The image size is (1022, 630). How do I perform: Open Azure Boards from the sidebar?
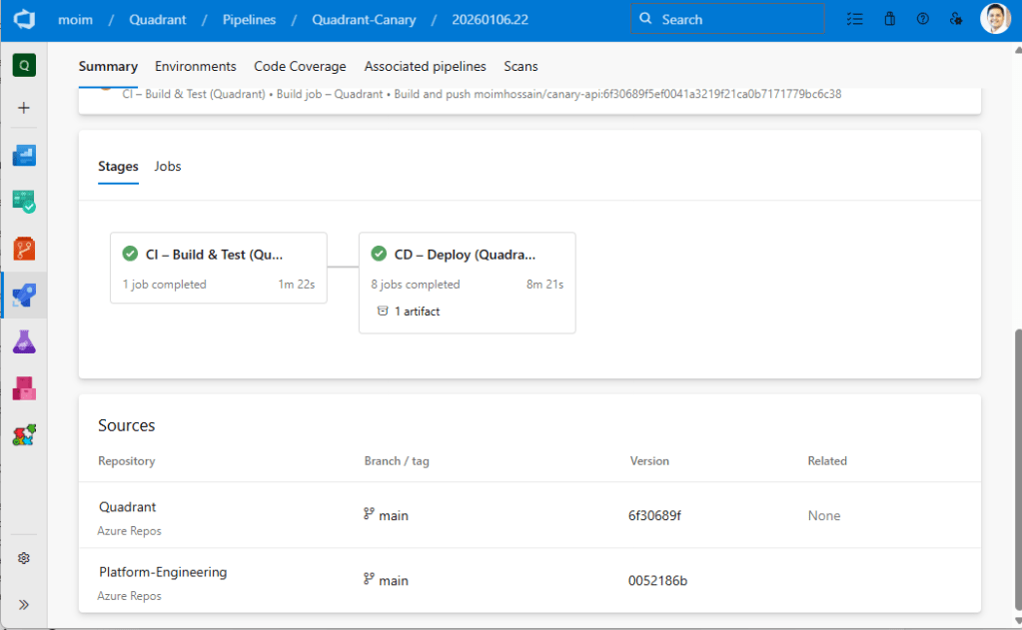(24, 202)
